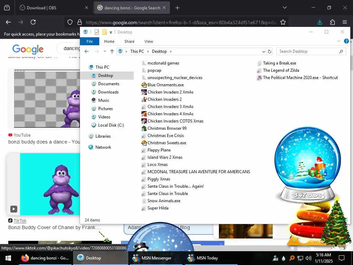Open taskbar notification center icon
The height and width of the screenshot is (265, 353).
(342, 258)
